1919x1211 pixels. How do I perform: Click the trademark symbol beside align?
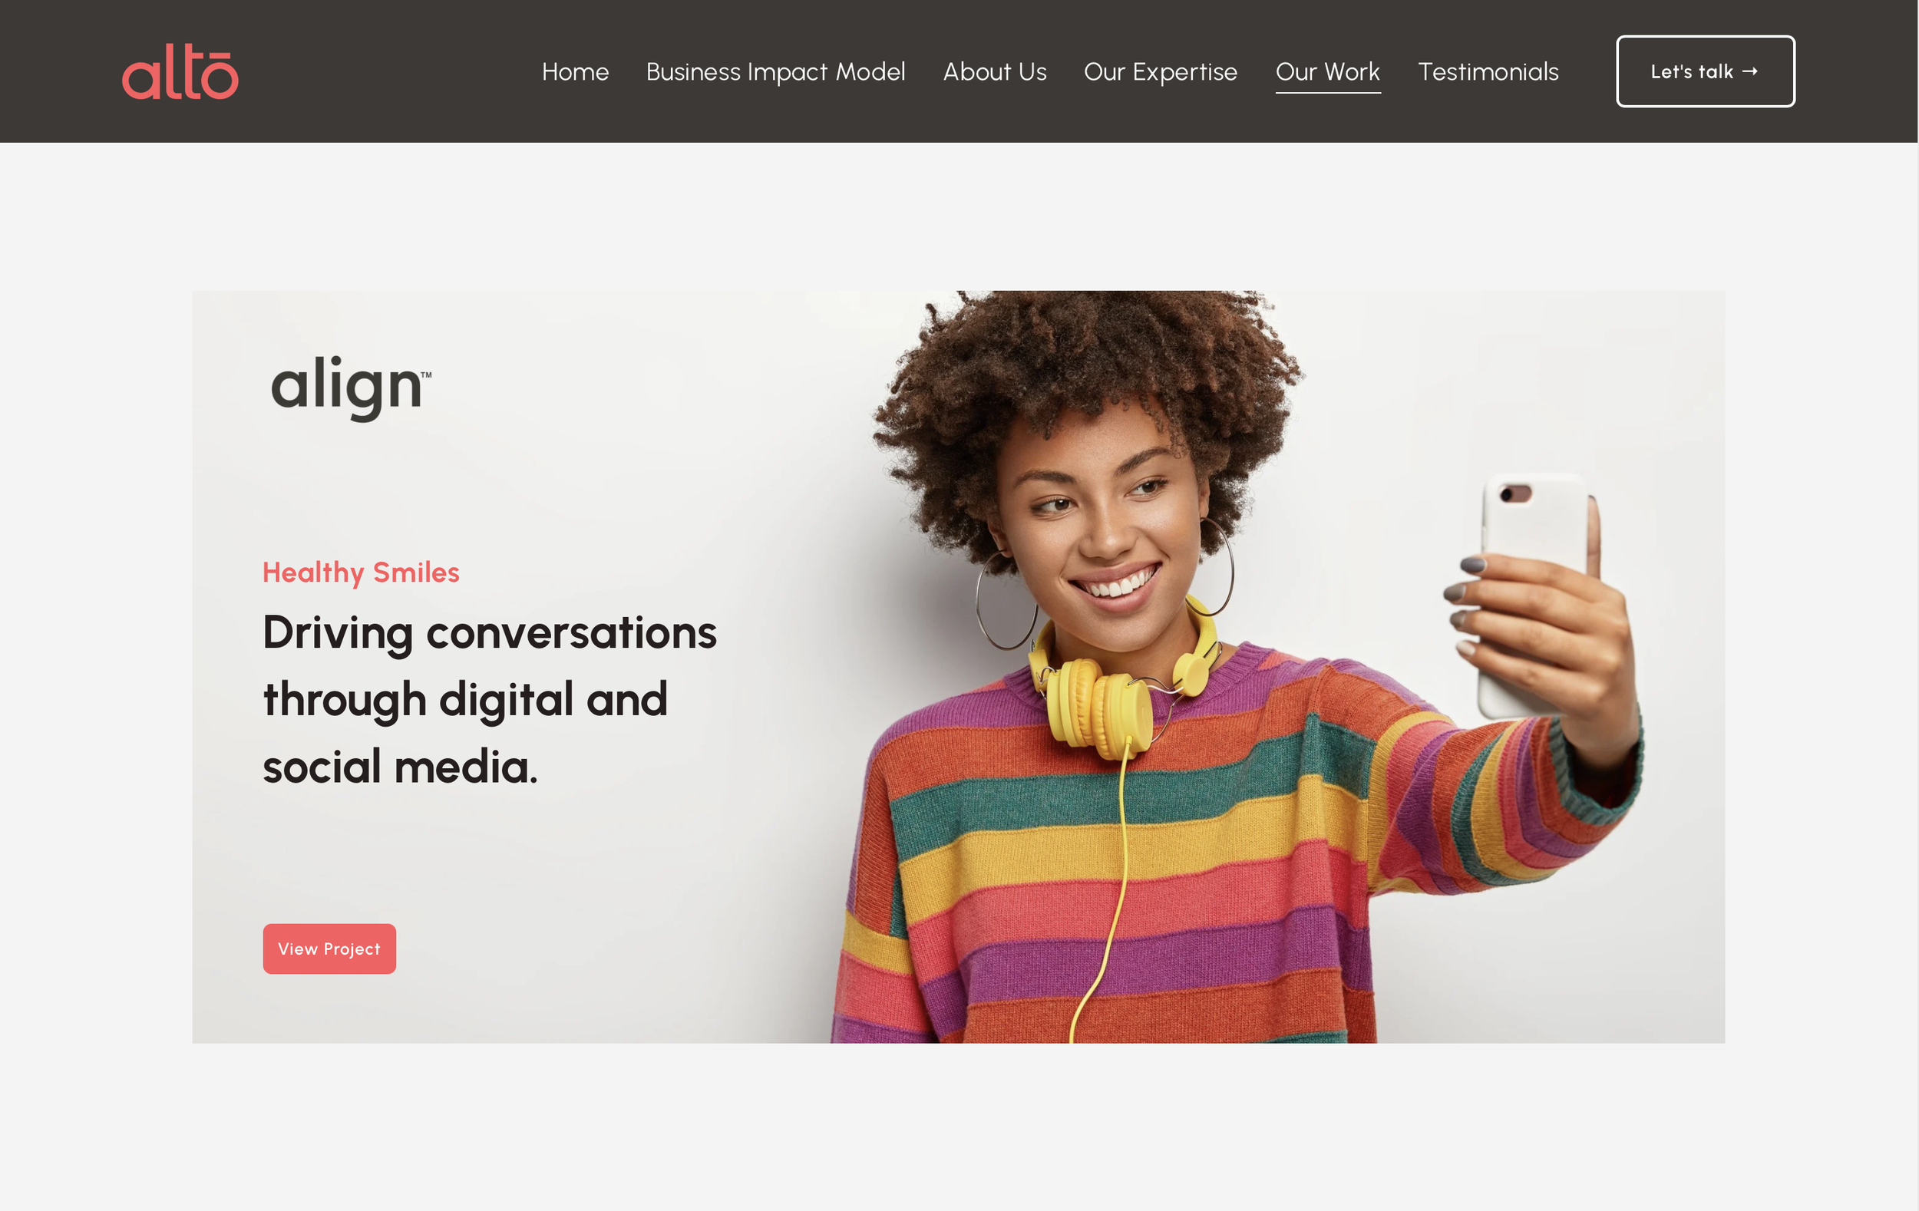click(x=426, y=373)
